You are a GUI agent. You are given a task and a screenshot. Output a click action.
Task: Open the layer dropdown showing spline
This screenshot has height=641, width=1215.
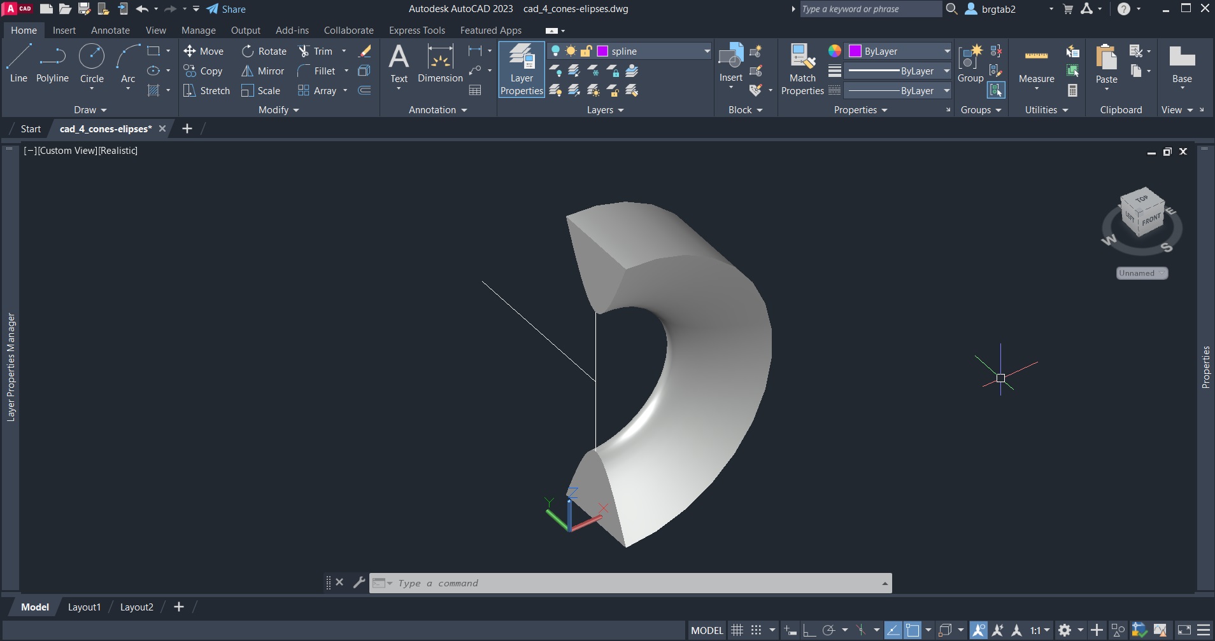(x=707, y=51)
